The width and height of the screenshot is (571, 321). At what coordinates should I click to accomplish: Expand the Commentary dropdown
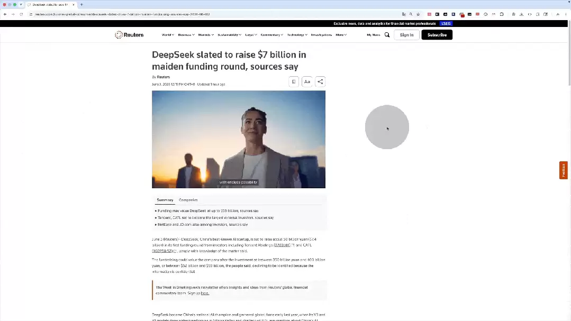pyautogui.click(x=271, y=35)
